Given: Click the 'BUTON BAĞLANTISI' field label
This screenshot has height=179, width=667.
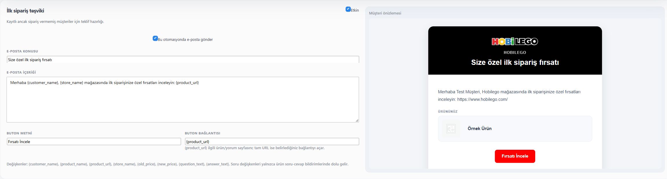Looking at the screenshot, I should pos(202,133).
